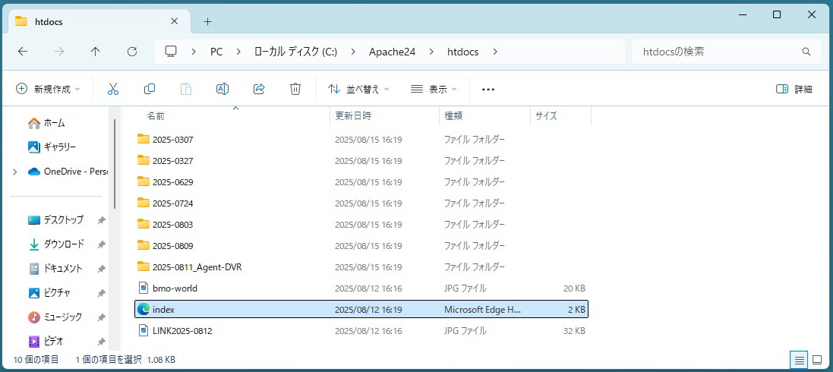Image resolution: width=833 pixels, height=372 pixels.
Task: Click the Paste clipboard icon
Action: coord(186,89)
